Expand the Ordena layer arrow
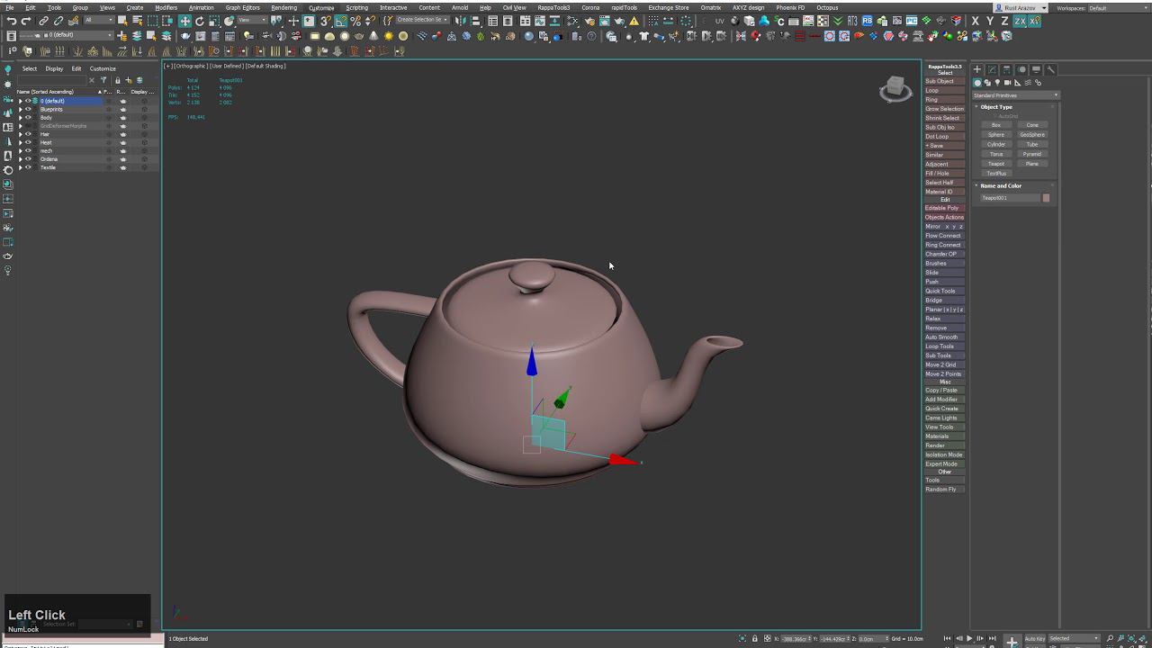The height and width of the screenshot is (648, 1152). 20,159
